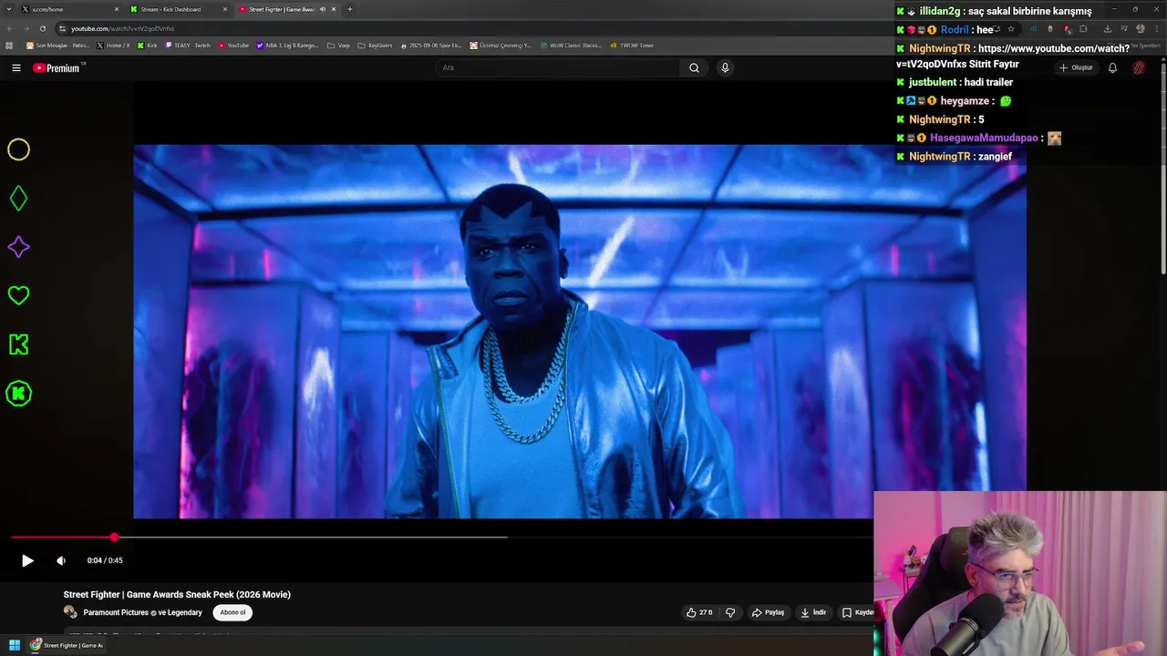Go forward with browser forward arrow
The height and width of the screenshot is (656, 1167).
26,28
